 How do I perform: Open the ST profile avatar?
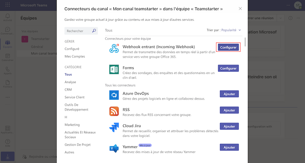point(298,5)
